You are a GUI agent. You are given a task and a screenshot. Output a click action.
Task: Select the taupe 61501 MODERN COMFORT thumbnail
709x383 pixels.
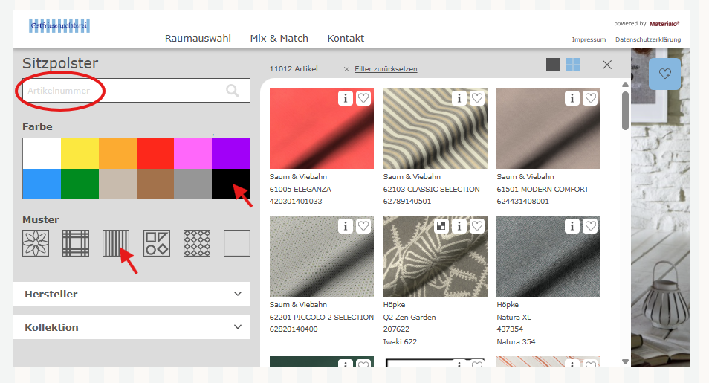click(548, 128)
